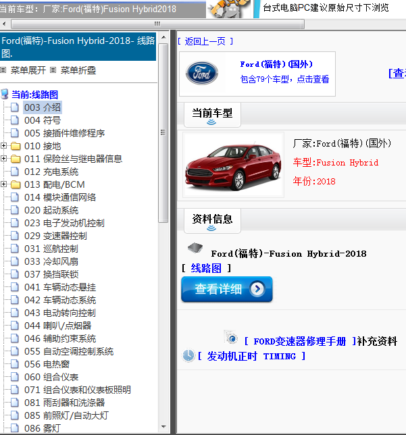Screen dimensions: 406x435
Task: Click 包含79个车型，点击查看 link
Action: coord(284,79)
